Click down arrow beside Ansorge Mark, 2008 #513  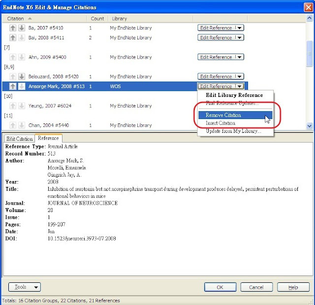coord(22,87)
